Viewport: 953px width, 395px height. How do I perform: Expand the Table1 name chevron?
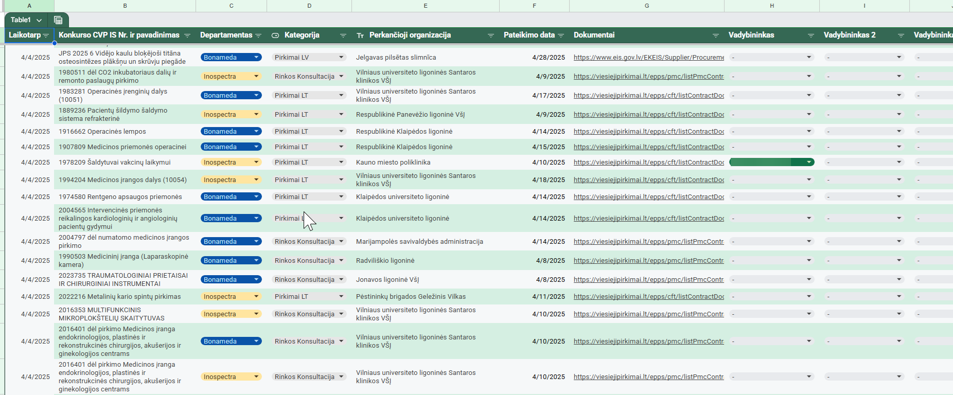39,20
